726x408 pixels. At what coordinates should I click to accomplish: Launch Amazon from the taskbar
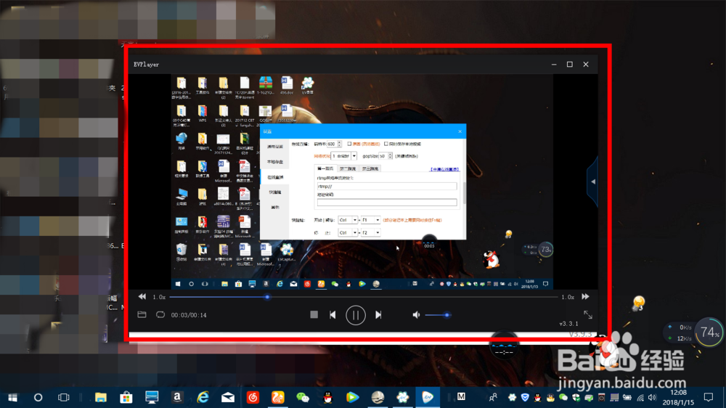177,397
